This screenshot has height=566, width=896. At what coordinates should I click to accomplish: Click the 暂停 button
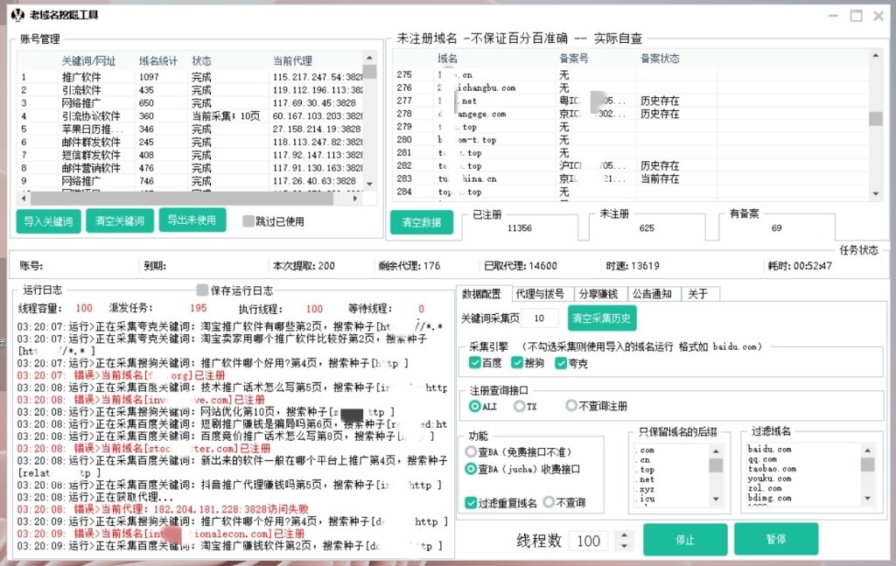(x=775, y=541)
